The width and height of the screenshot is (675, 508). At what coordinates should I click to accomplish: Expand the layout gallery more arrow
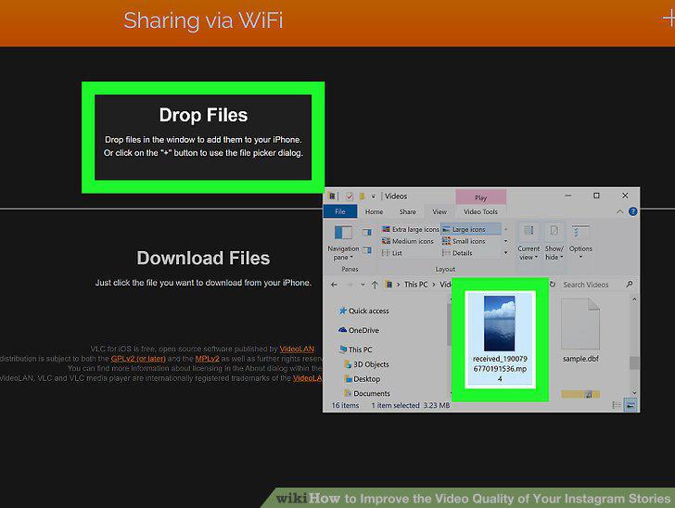(x=506, y=253)
